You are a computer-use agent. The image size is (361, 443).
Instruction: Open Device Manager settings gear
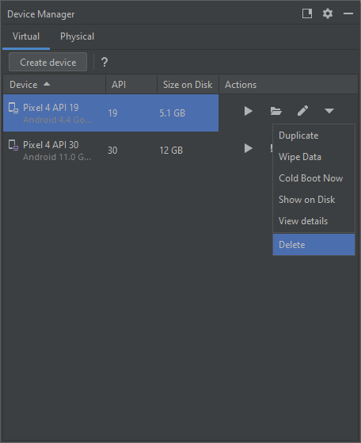pyautogui.click(x=328, y=13)
